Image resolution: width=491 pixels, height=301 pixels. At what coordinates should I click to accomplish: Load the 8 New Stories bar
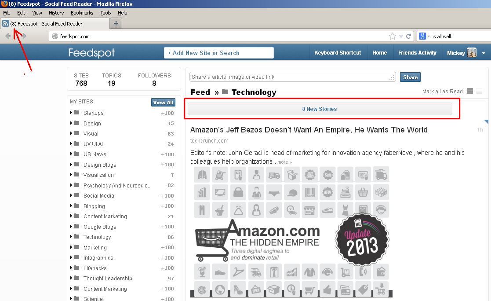320,109
